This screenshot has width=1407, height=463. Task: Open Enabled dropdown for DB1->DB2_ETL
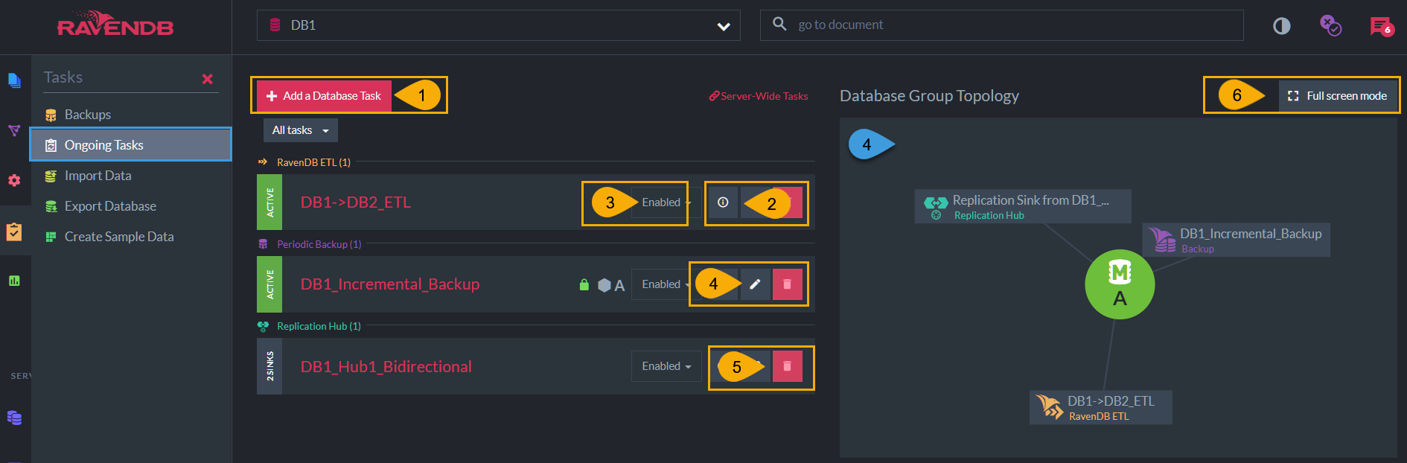662,202
